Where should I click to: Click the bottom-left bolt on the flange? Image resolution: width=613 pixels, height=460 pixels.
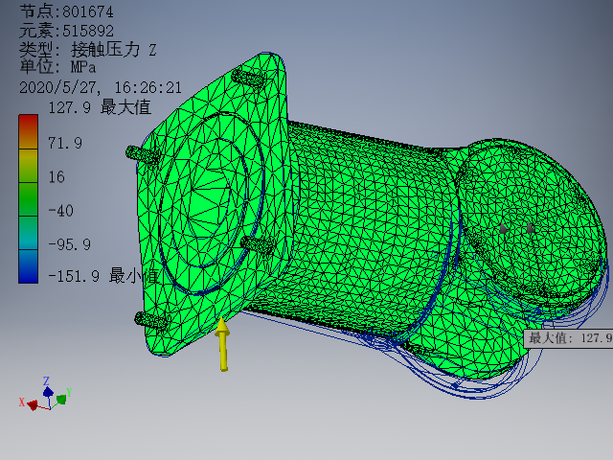150,320
